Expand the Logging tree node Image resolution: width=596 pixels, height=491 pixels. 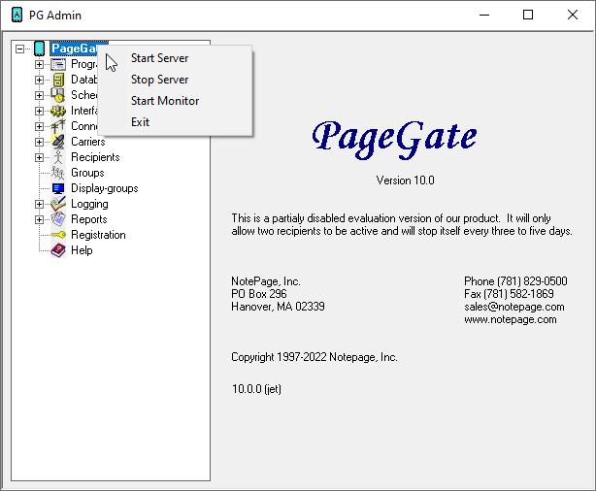point(39,204)
